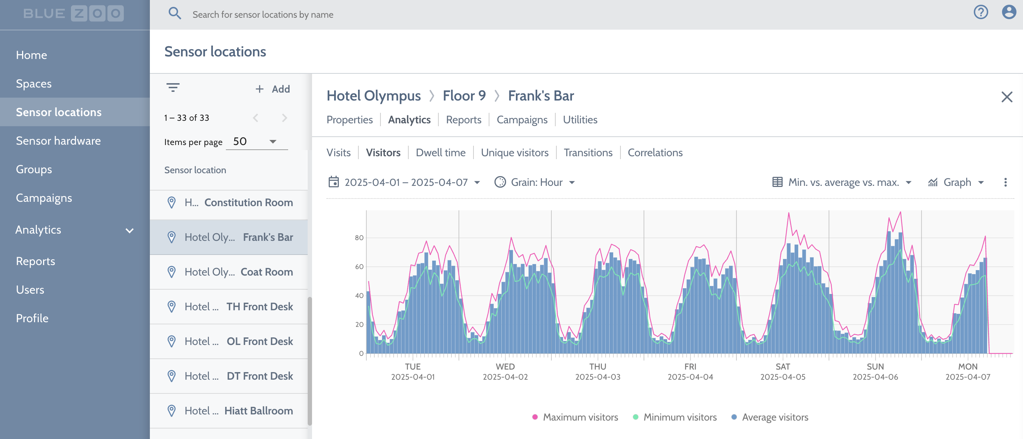
Task: Select the TH Front Desk row
Action: (229, 307)
